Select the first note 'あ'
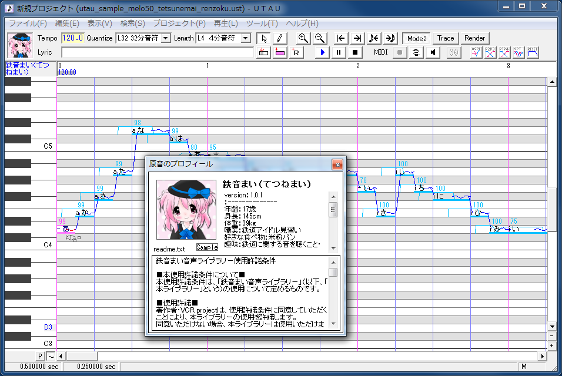 click(x=66, y=229)
